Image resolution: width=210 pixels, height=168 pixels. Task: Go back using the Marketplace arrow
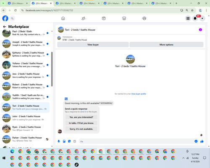[5, 26]
